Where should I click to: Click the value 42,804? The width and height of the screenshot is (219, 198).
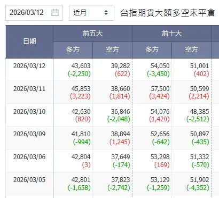[x=81, y=157]
